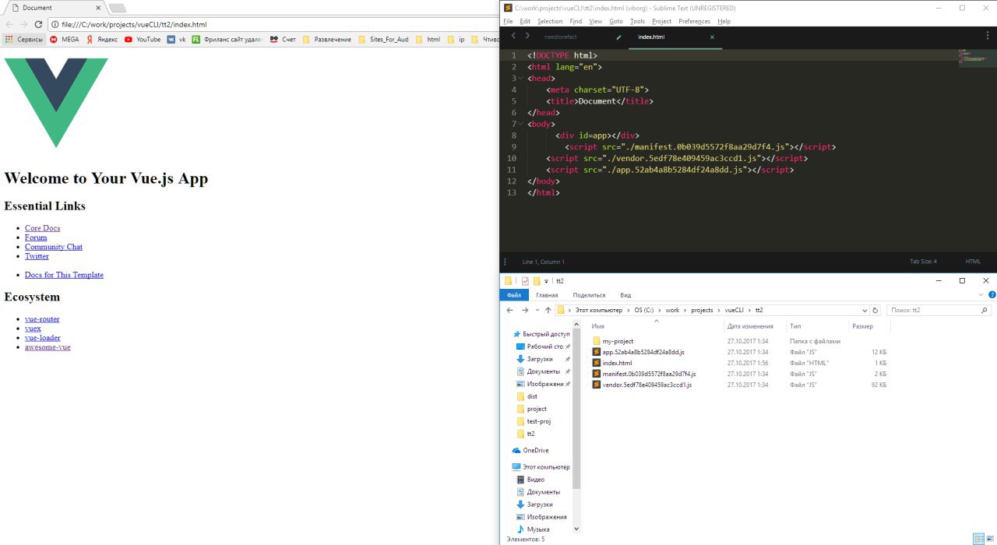Open Explorer Вид ribbon tab
The height and width of the screenshot is (545, 997).
coord(625,295)
